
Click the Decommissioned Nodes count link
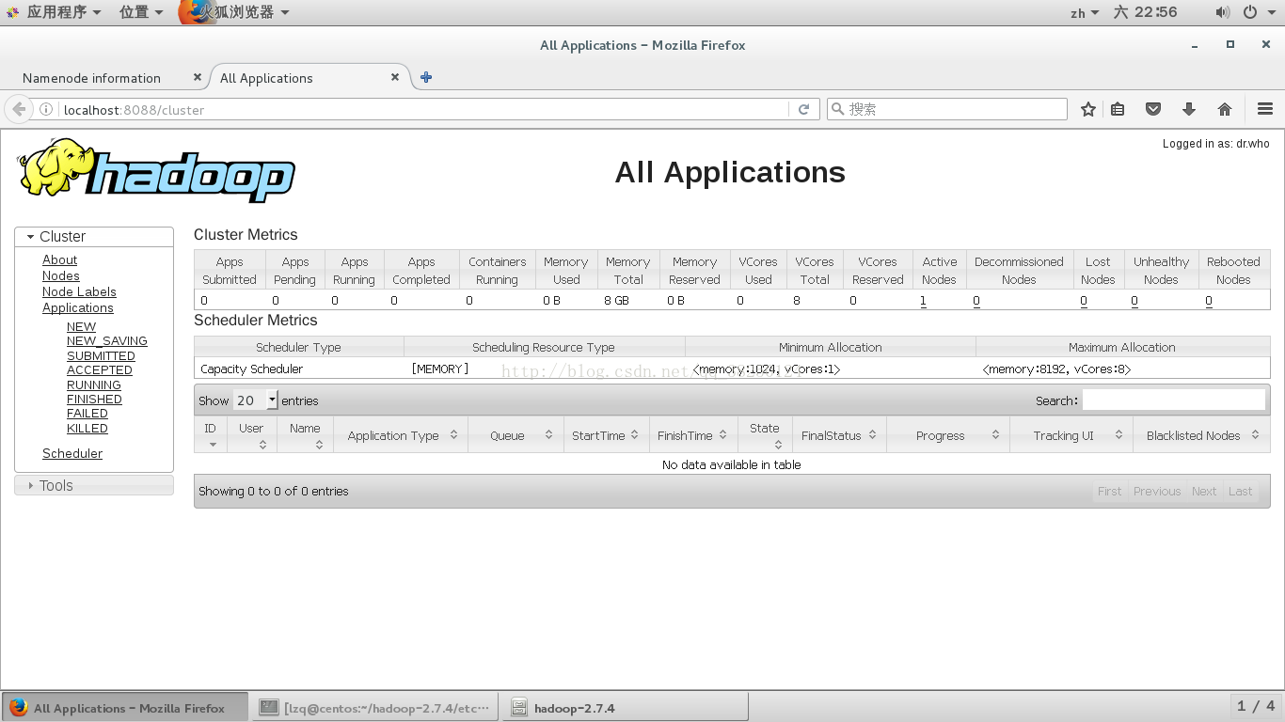(x=976, y=301)
